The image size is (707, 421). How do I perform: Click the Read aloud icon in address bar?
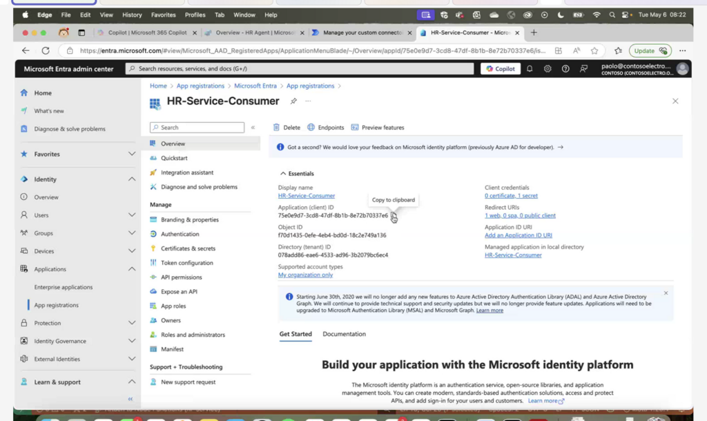click(x=577, y=51)
